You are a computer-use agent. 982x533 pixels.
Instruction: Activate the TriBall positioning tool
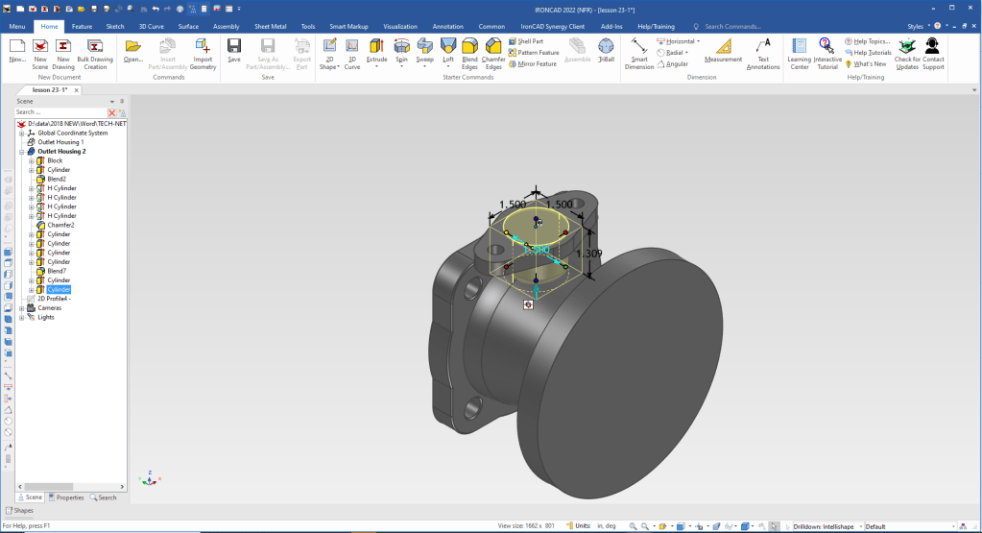[x=606, y=46]
